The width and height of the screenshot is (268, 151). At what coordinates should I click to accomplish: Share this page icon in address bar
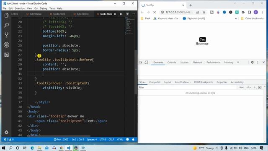click(198, 12)
